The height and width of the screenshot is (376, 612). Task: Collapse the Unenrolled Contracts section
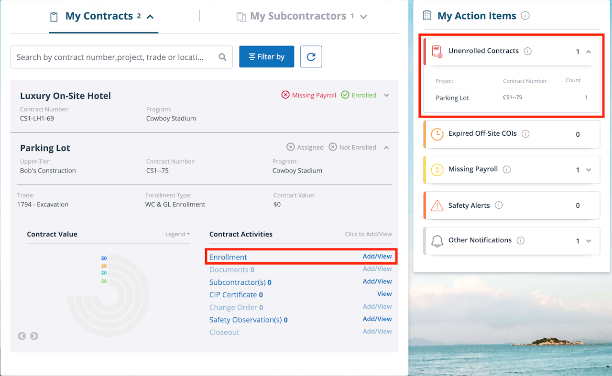[x=589, y=52]
